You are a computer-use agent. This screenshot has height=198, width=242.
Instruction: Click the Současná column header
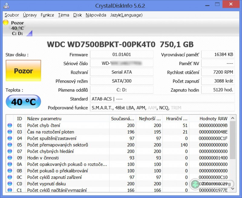pos(123,118)
